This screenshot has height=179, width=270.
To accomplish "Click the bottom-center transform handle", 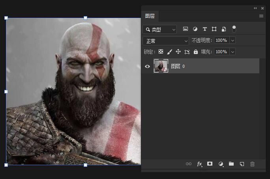I will tap(85, 165).
